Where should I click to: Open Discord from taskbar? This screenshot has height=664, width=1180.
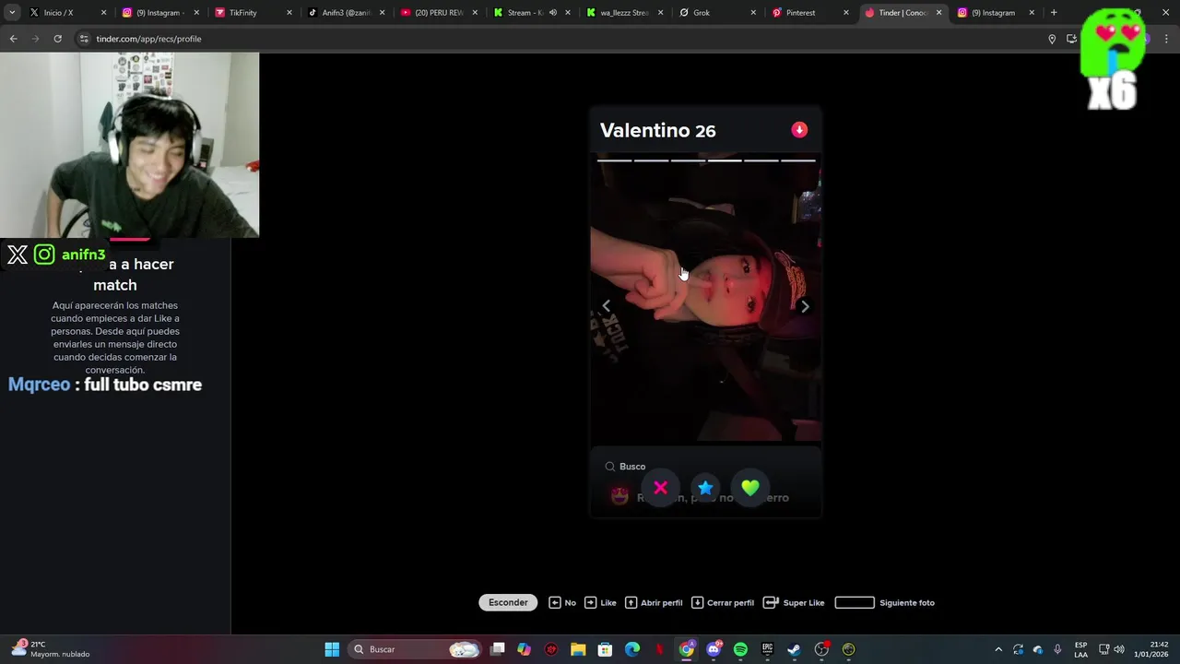(714, 649)
